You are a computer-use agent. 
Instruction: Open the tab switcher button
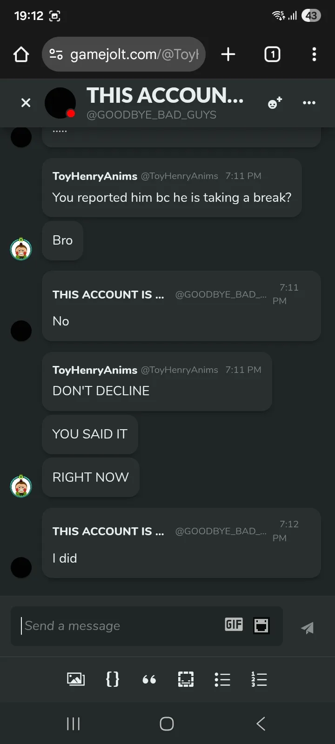272,54
